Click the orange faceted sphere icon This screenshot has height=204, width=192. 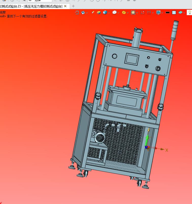point(124,12)
